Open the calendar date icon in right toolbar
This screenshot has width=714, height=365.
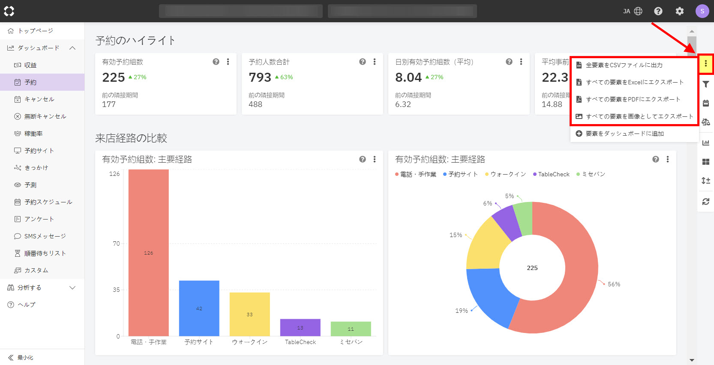pos(705,103)
